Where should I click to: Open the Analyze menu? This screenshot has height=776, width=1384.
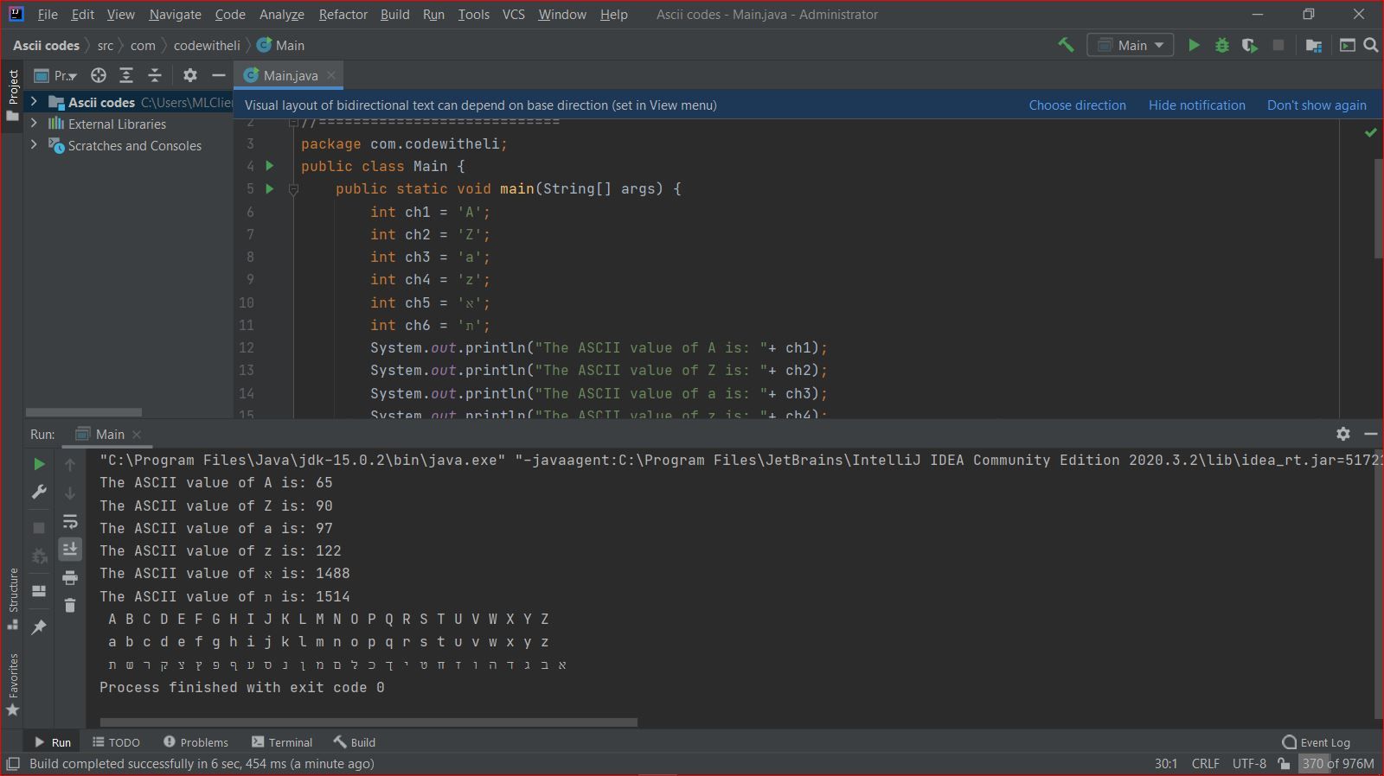point(281,15)
